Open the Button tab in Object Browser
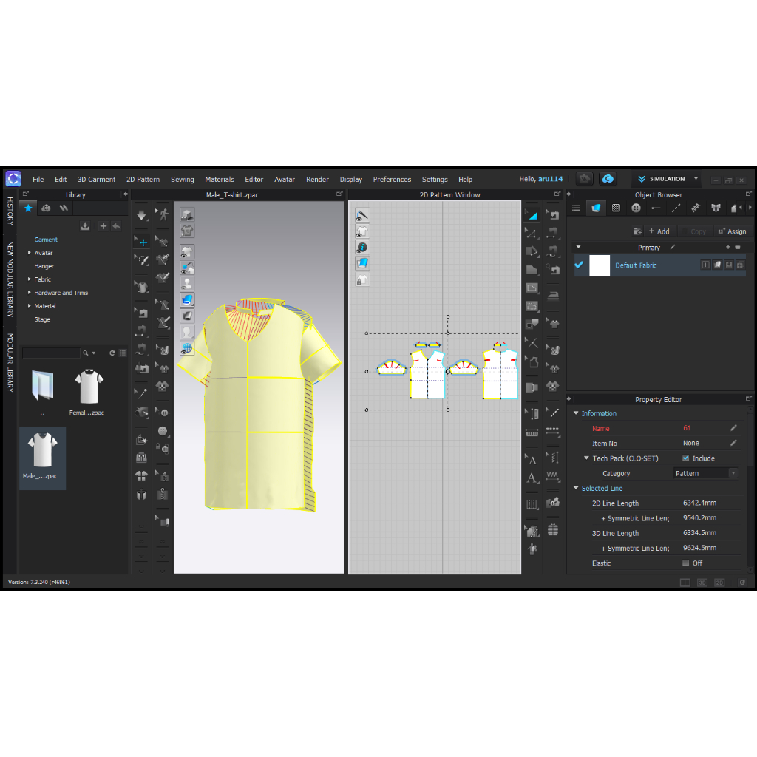Image resolution: width=757 pixels, height=757 pixels. [x=636, y=208]
